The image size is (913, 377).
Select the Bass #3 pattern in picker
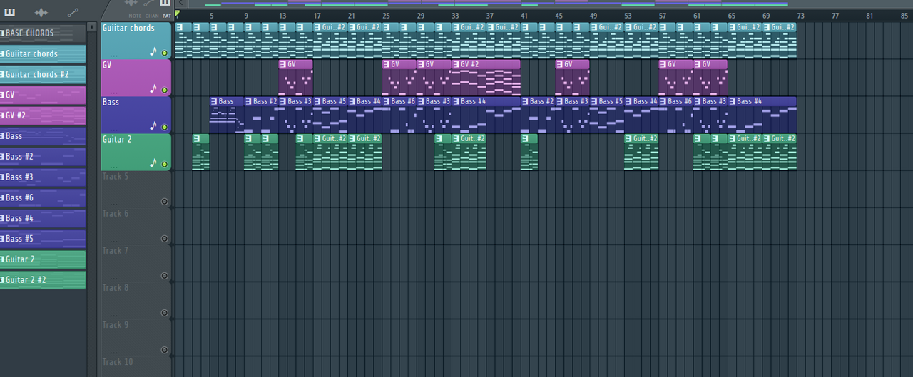pos(43,177)
